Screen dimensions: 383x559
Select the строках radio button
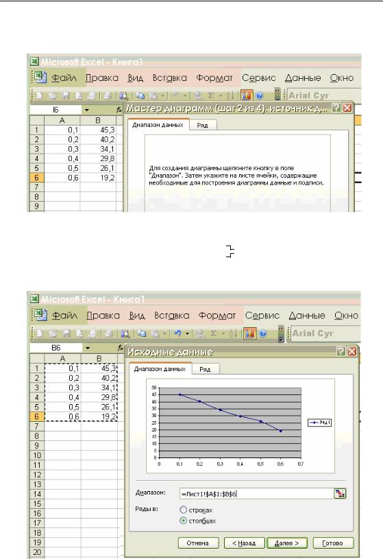183,510
